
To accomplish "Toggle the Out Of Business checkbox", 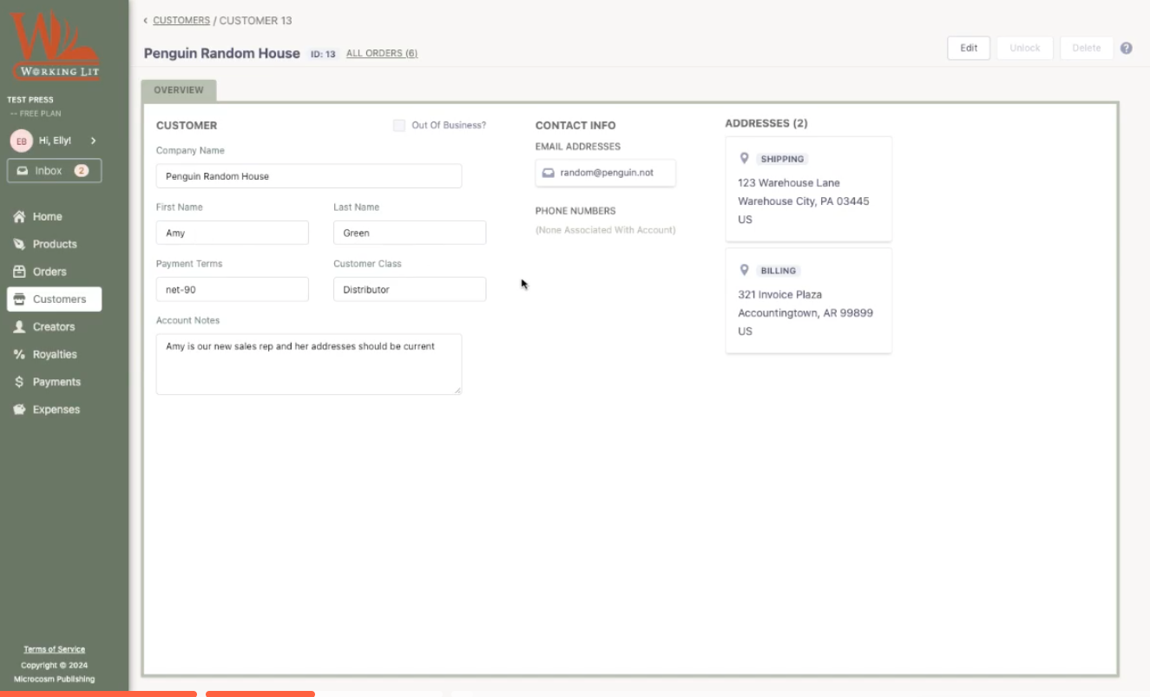I will pos(399,125).
